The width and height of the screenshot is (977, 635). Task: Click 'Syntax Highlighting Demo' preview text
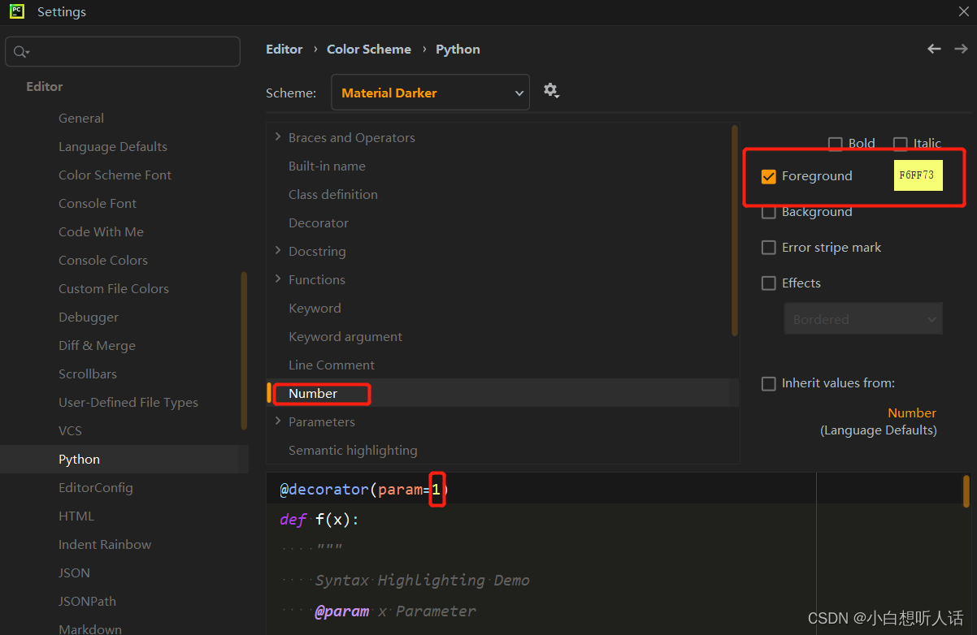[422, 581]
